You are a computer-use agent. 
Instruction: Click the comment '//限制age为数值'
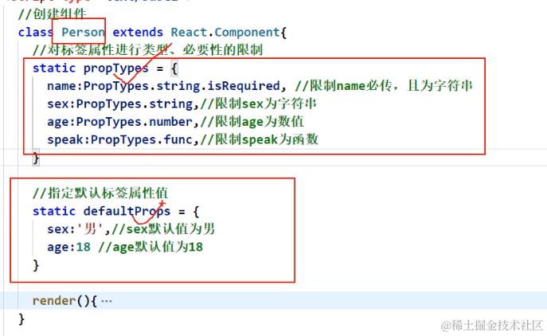[252, 122]
